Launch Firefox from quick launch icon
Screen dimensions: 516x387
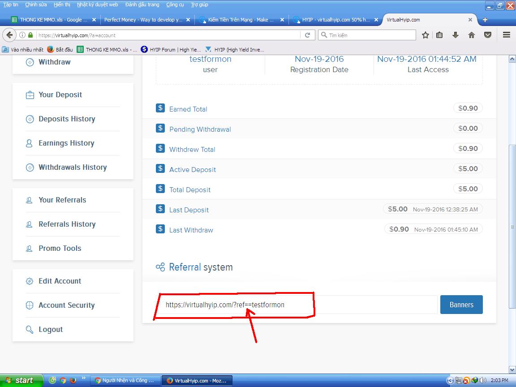coord(73,380)
